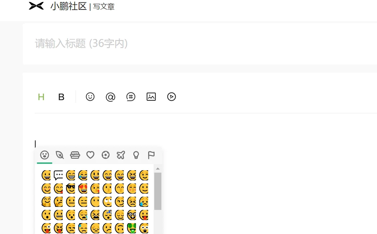The image size is (377, 234).
Task: Click the emoji list scroll-up arrow
Action: point(158,169)
